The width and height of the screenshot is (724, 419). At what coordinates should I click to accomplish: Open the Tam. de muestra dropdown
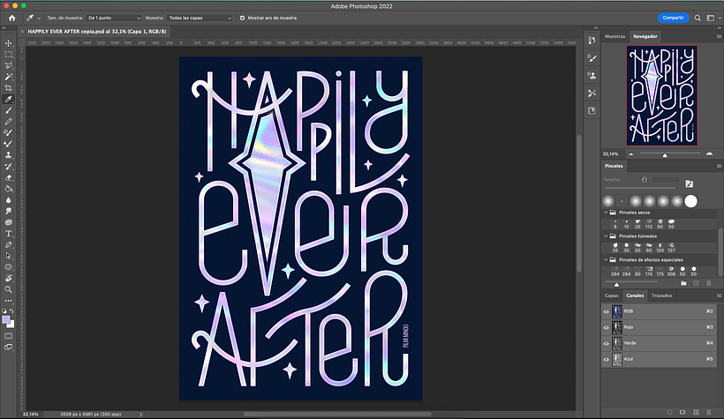pyautogui.click(x=114, y=18)
